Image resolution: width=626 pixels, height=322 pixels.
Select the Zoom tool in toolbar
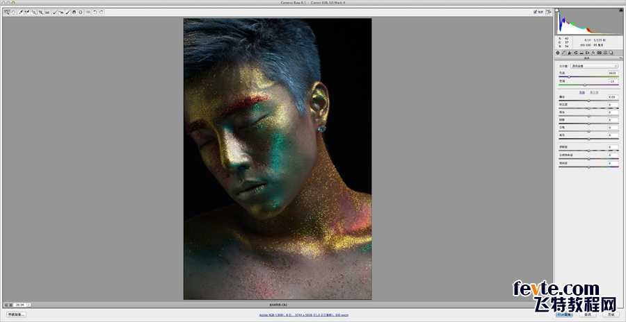click(6, 12)
